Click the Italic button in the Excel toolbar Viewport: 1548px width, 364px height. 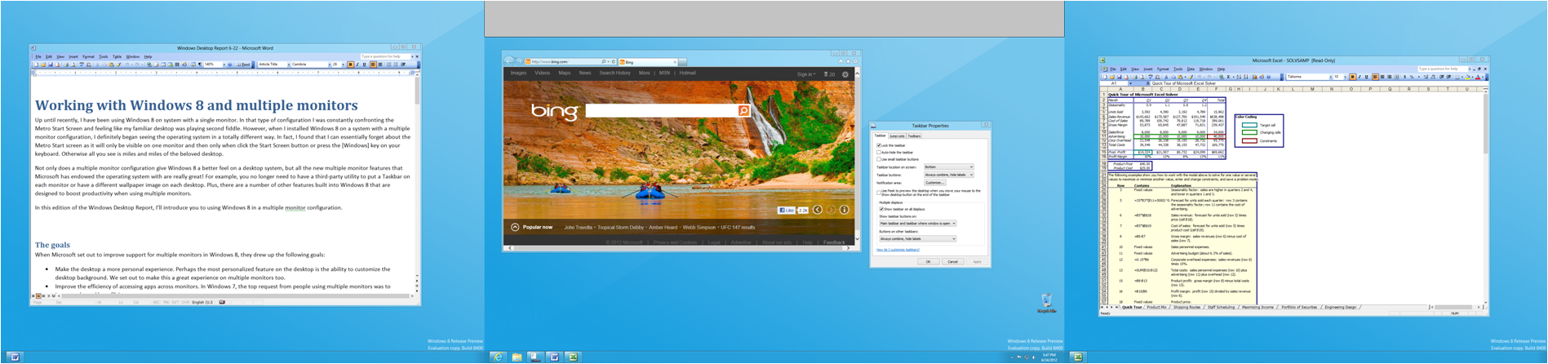pos(1359,78)
